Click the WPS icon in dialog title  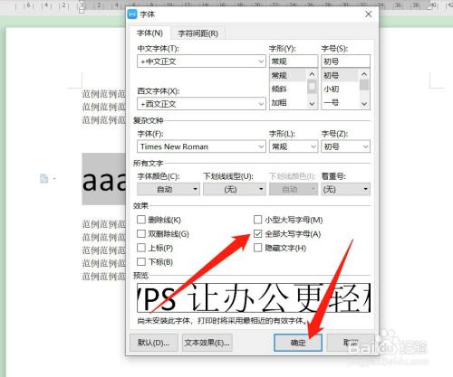point(132,14)
